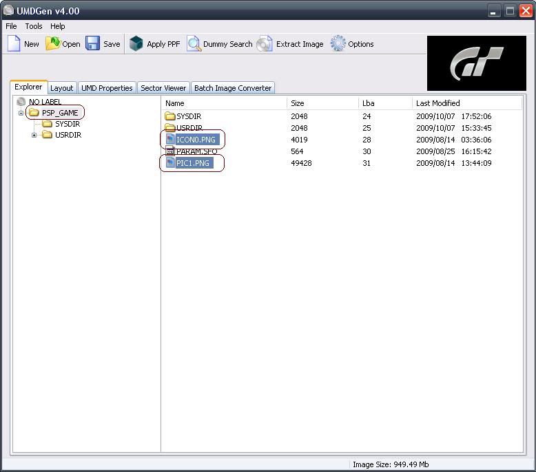Open the File menu
Viewport: 536px width, 472px height.
click(11, 26)
